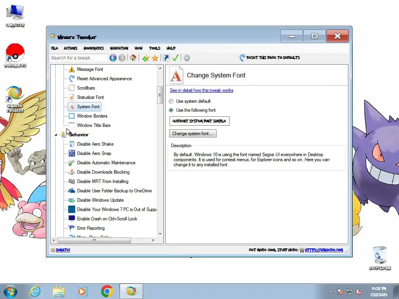Open Windows Explorer folder on taskbar
This screenshot has height=299, width=399.
(59, 291)
